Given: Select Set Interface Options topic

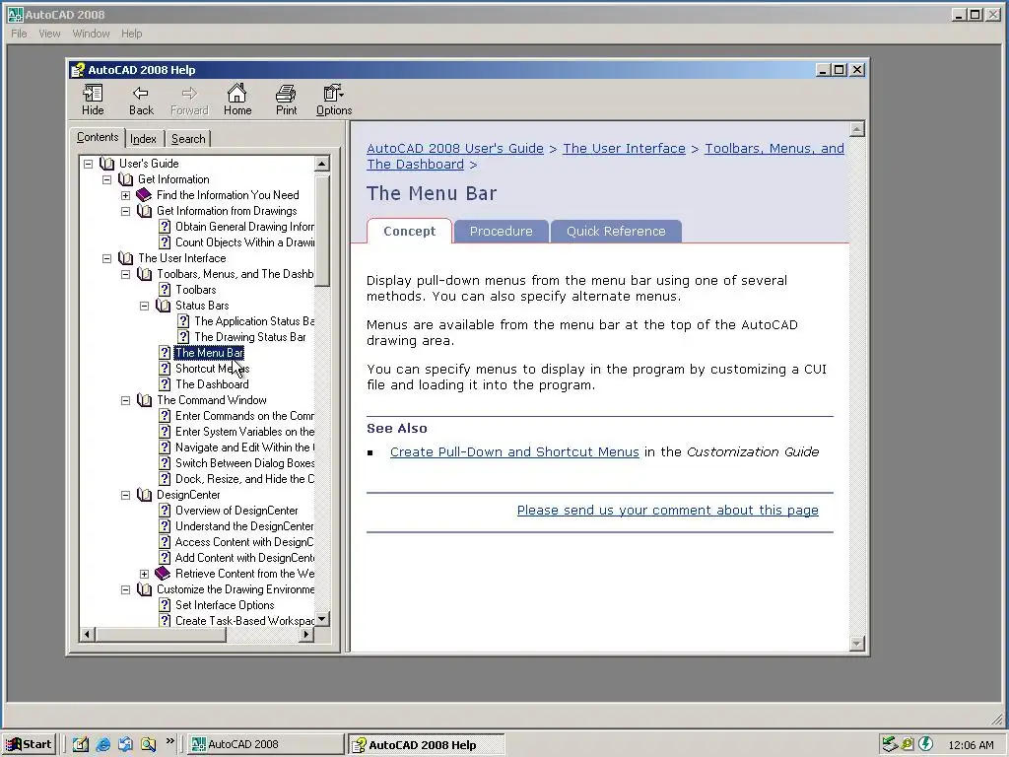Looking at the screenshot, I should coord(225,605).
